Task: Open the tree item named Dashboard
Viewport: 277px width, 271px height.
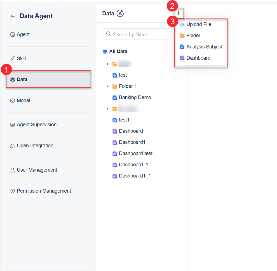Action: click(x=131, y=131)
